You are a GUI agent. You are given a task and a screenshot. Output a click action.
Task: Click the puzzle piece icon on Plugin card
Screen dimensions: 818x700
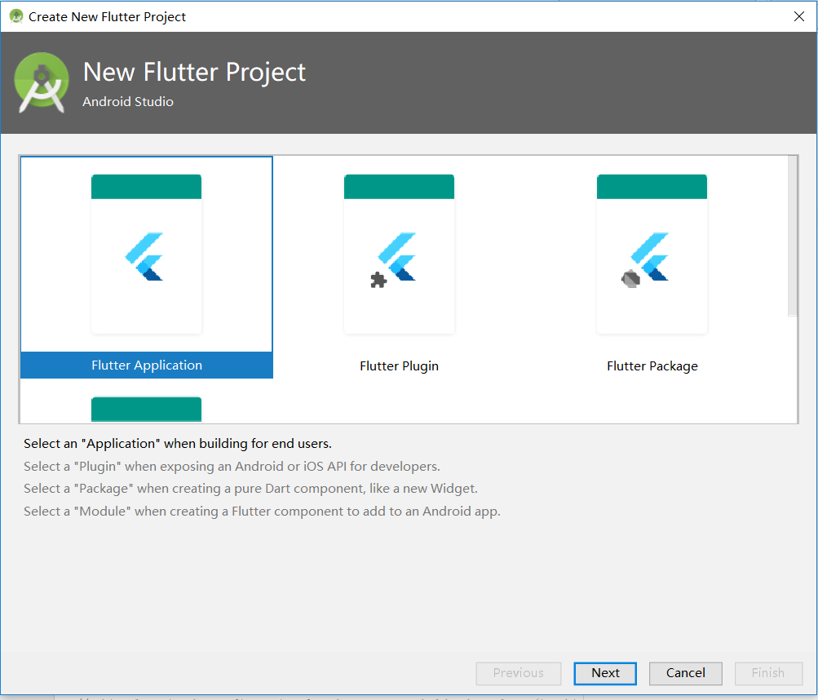378,281
